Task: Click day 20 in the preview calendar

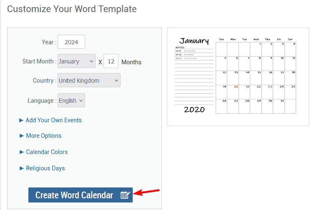Action: point(236,87)
